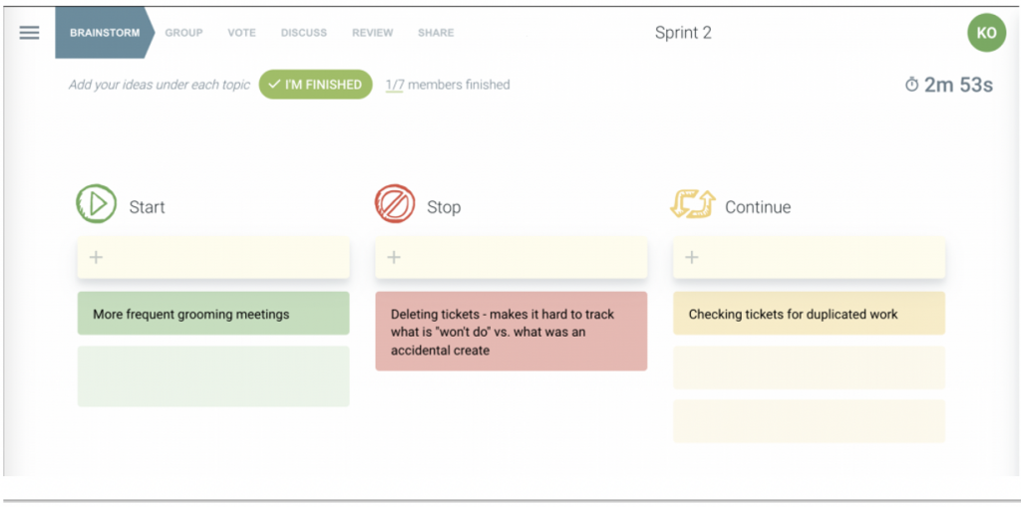
Task: Open the Review stage tab
Action: [372, 33]
